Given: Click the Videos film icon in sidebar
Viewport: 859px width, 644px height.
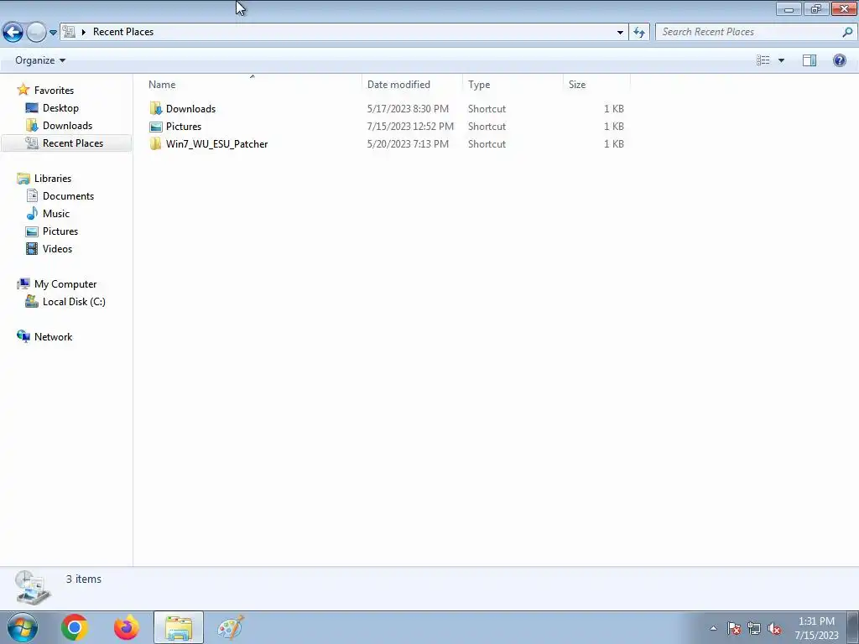Looking at the screenshot, I should (x=33, y=248).
